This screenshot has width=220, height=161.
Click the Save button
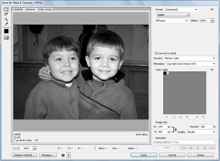pyautogui.click(x=144, y=155)
